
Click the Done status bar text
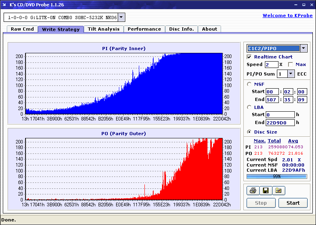pyautogui.click(x=8, y=220)
